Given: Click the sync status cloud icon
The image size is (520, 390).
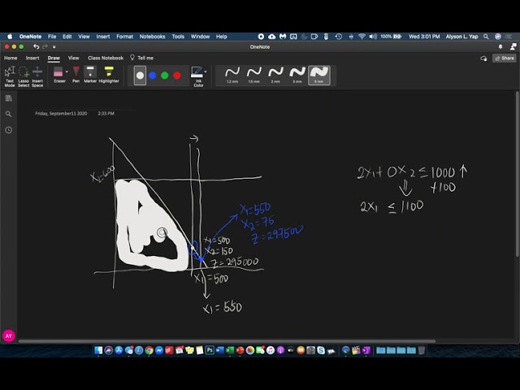Looking at the screenshot, I should point(483,58).
